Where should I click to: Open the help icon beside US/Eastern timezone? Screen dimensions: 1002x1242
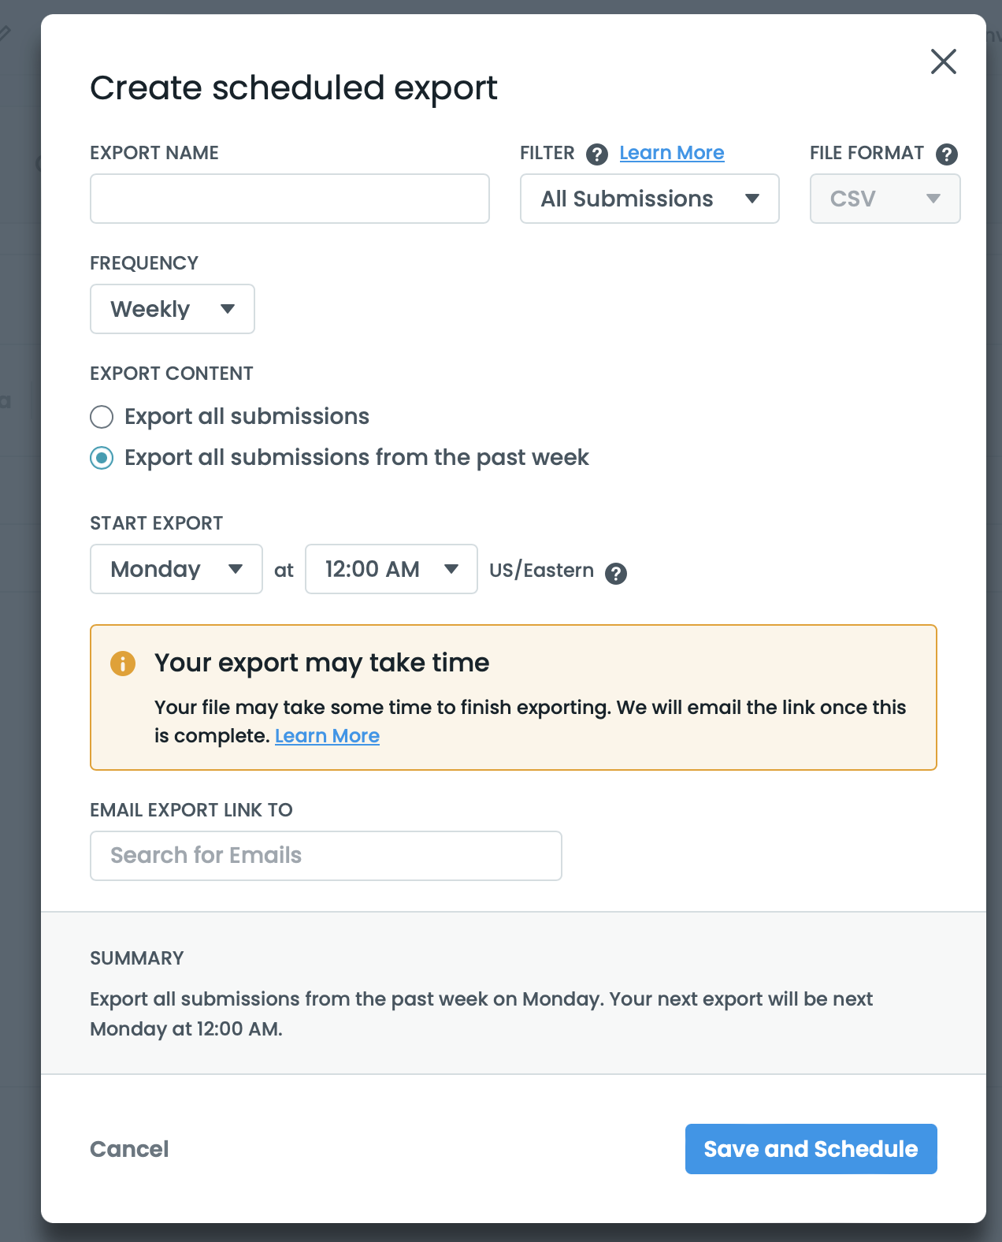pyautogui.click(x=617, y=573)
